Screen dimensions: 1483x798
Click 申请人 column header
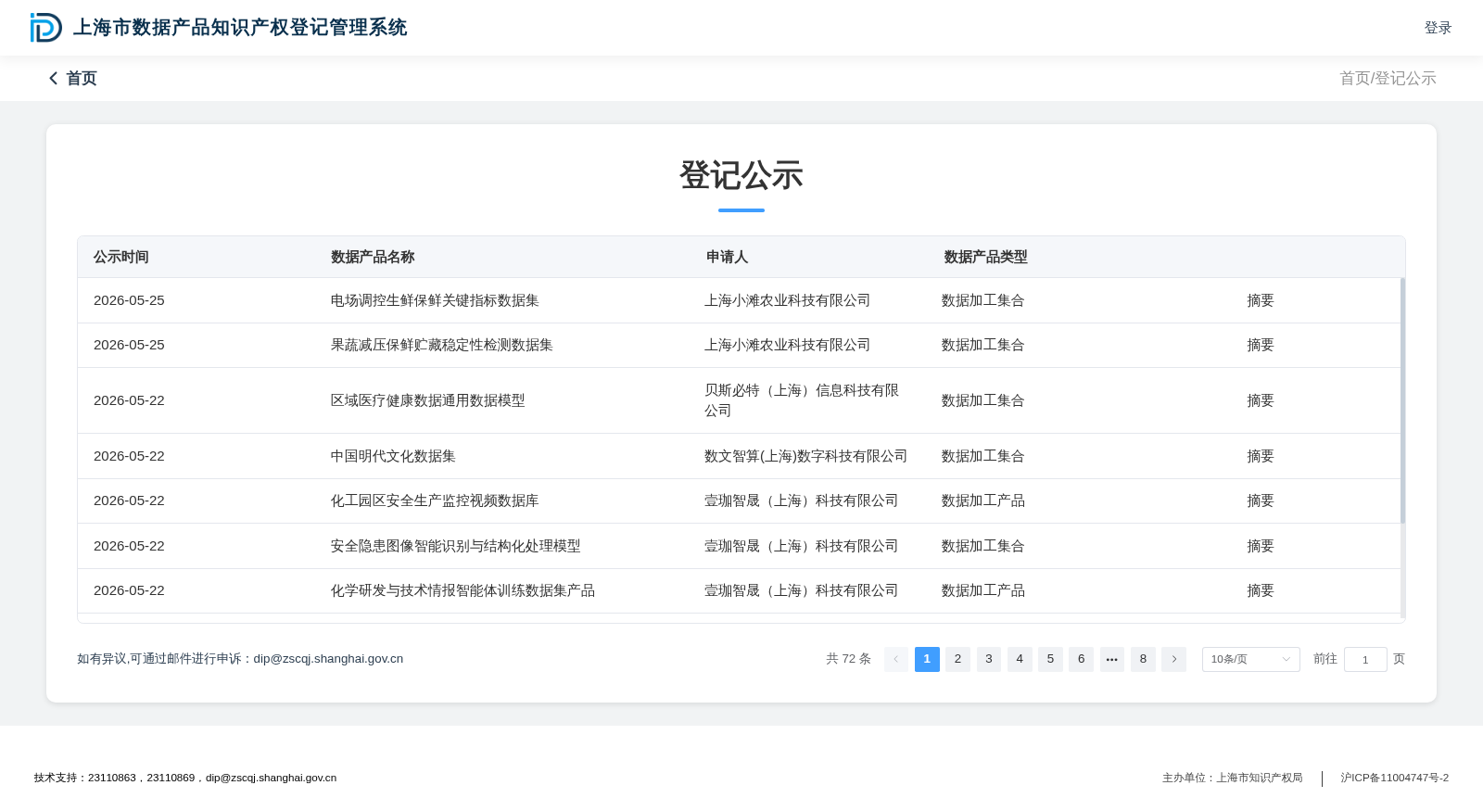point(728,257)
